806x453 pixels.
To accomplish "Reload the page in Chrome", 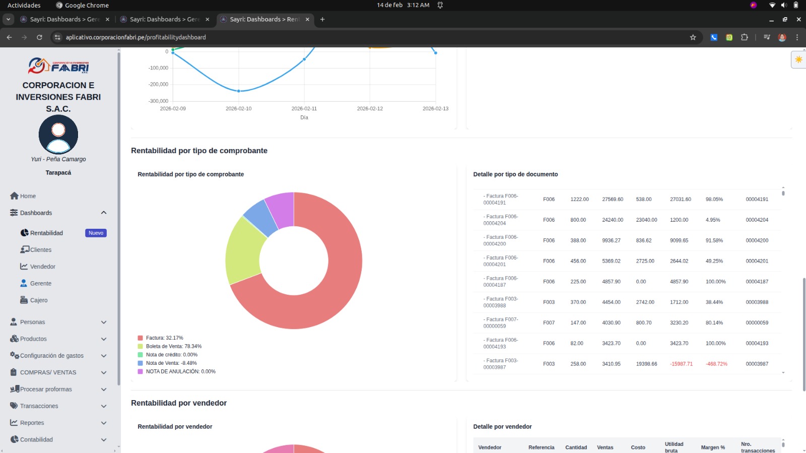I will (x=39, y=37).
